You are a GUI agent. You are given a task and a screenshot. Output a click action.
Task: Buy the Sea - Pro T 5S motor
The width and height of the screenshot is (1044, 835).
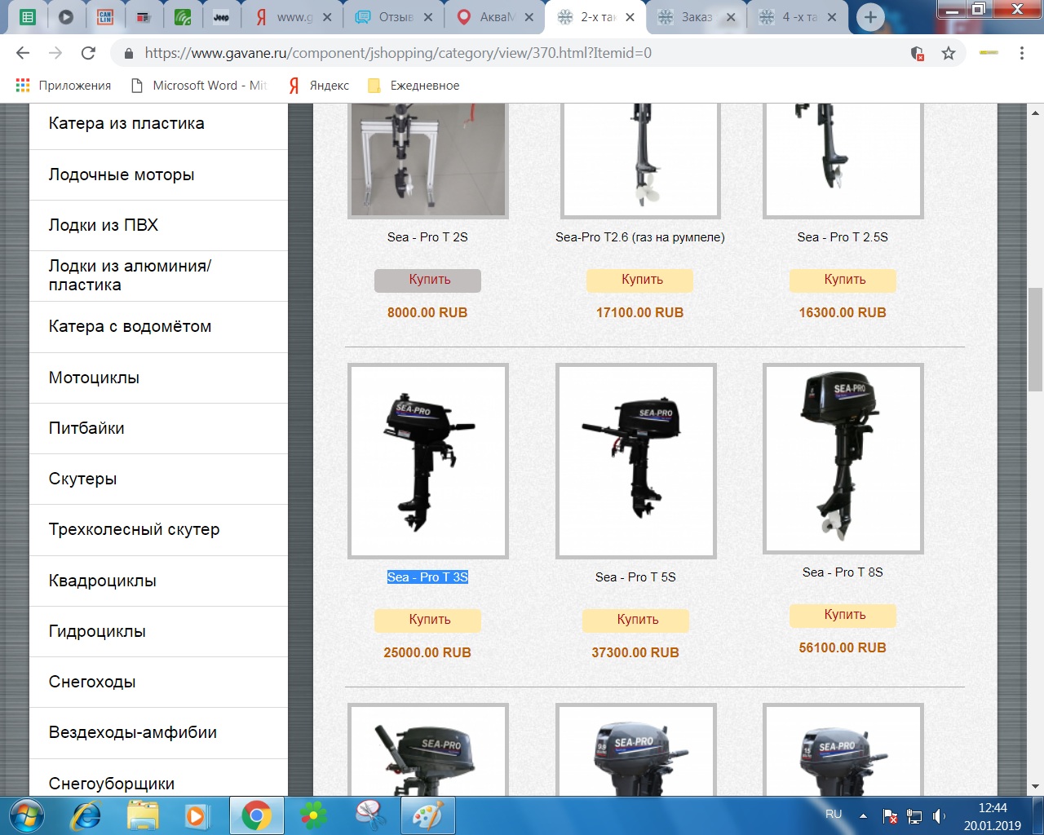pos(635,620)
